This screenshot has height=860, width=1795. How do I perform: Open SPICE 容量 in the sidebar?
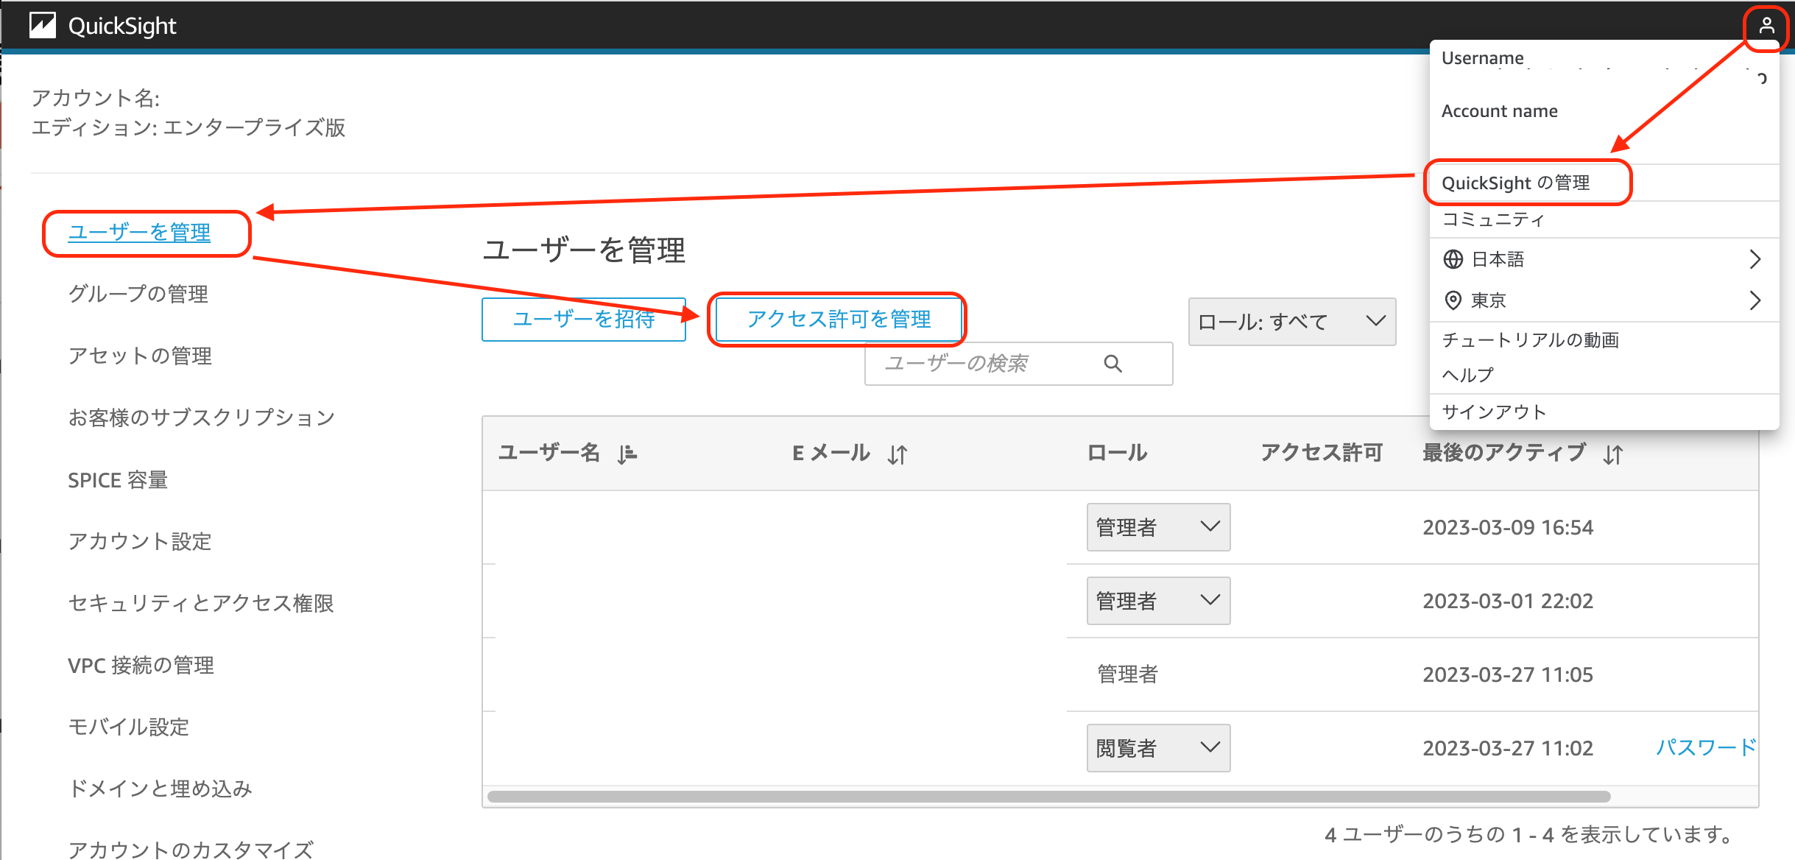click(x=117, y=479)
